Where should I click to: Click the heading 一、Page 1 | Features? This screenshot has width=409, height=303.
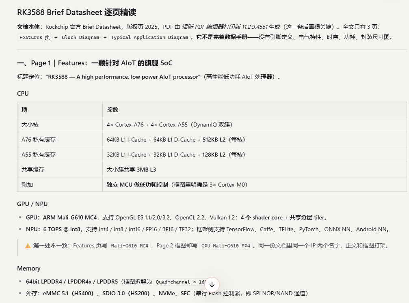point(95,63)
